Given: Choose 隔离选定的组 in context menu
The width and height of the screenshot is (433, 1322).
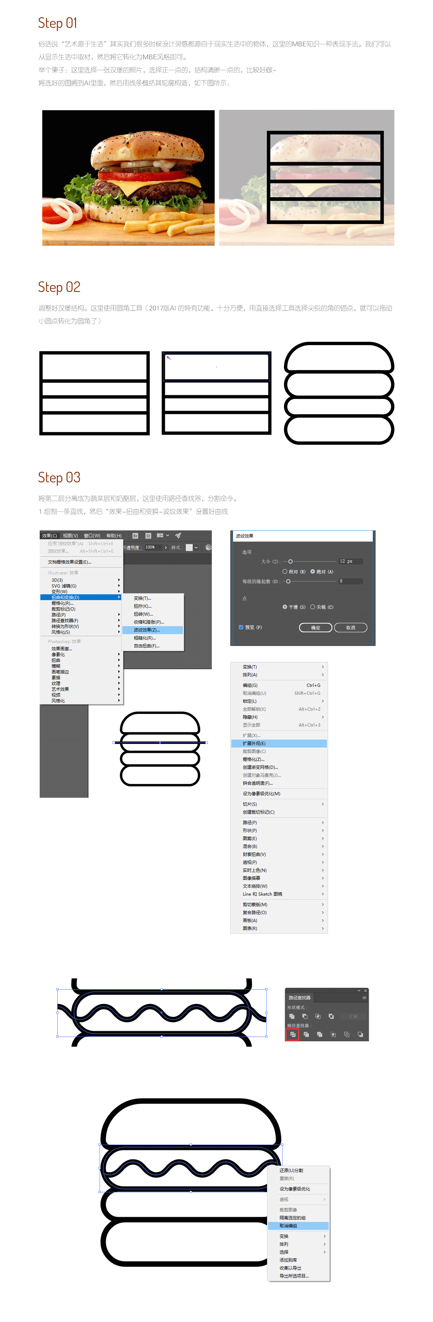Looking at the screenshot, I should (298, 1217).
